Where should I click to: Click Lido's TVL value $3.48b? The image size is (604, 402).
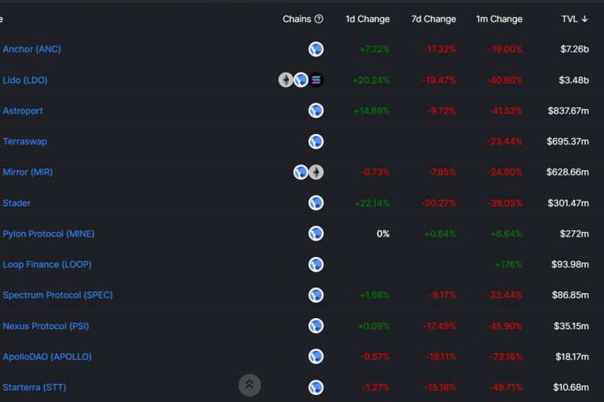(573, 80)
